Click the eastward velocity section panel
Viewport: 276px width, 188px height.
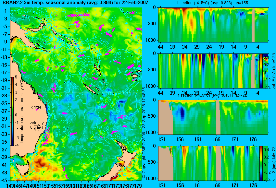[x=209, y=71]
